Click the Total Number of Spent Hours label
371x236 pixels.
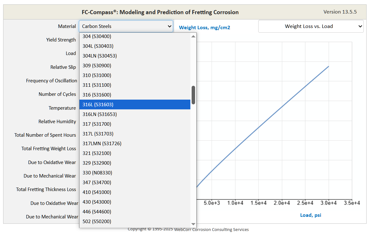point(45,135)
